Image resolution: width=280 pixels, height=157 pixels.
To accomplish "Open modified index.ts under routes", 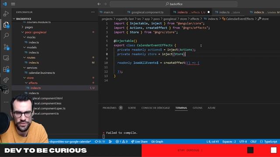I will (x=34, y=63).
